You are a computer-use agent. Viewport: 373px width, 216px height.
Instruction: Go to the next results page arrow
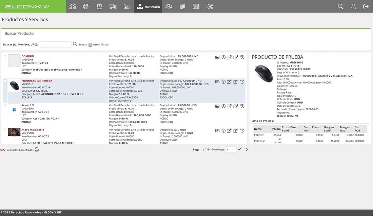pos(247,149)
